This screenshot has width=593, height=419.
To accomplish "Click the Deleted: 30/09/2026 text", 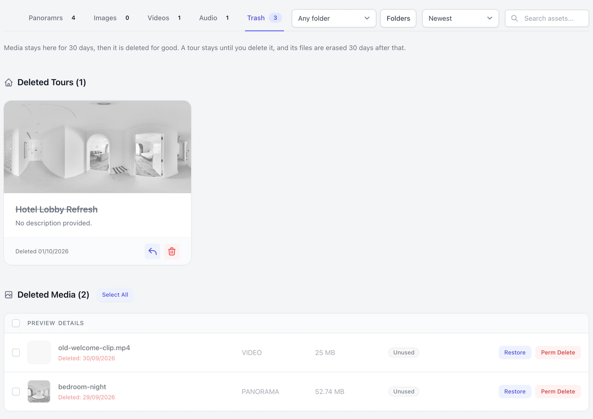I will (x=86, y=358).
